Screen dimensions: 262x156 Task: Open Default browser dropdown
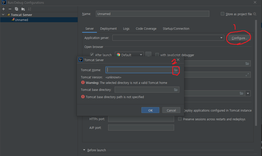click(x=141, y=55)
